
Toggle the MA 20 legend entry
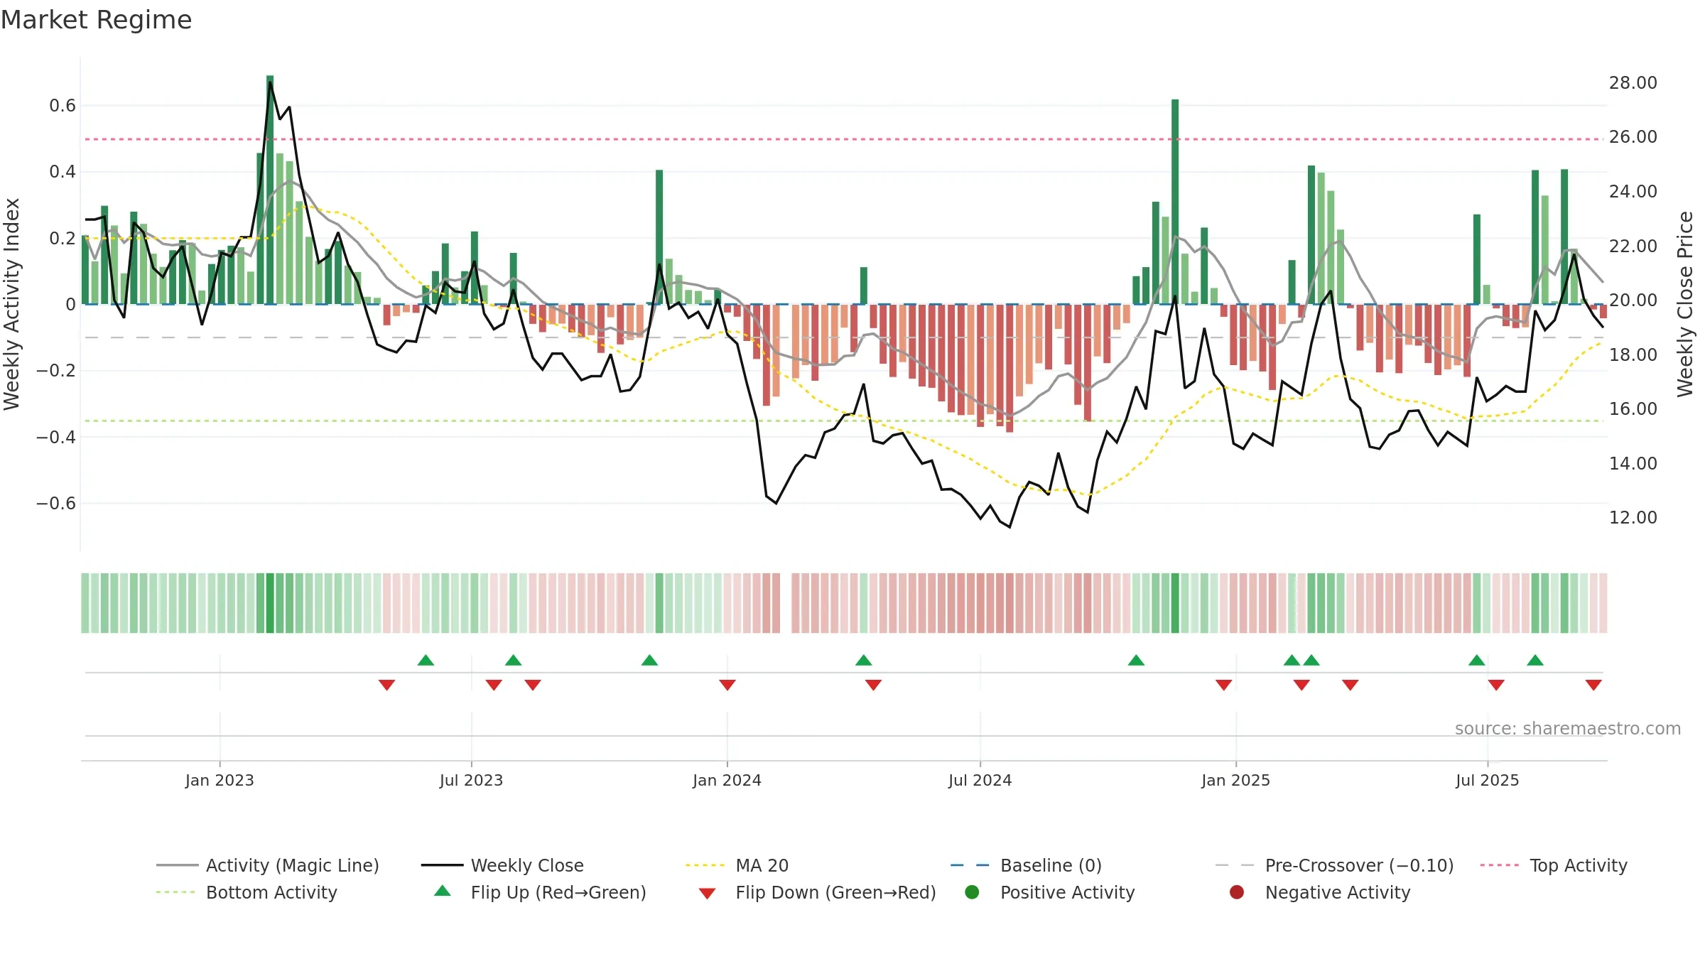737,865
